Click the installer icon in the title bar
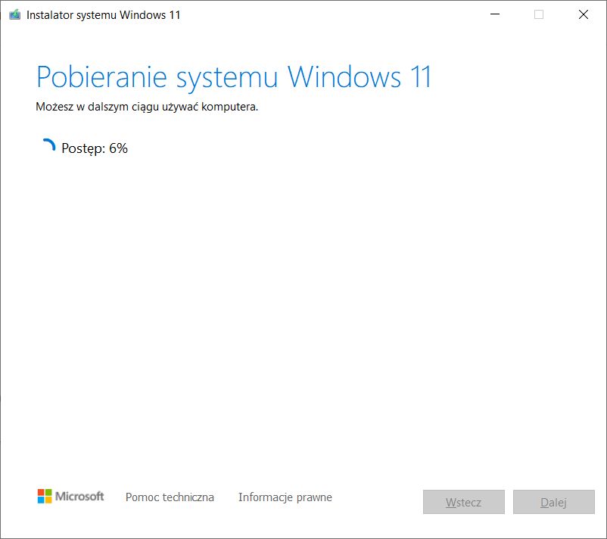 [14, 14]
